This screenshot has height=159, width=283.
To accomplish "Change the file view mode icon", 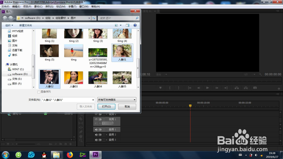I will 116,25.
